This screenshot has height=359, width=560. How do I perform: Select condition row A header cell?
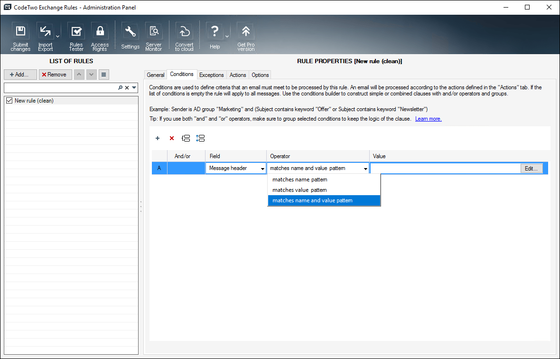click(159, 168)
